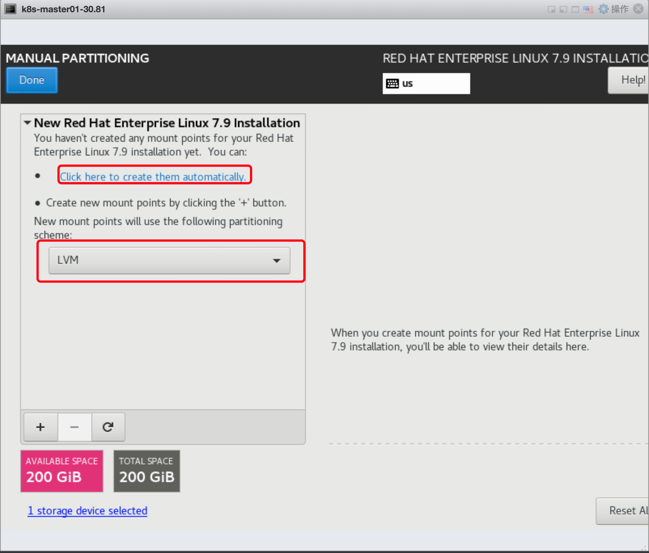Open the '1 storage device selected' link
This screenshot has height=553, width=649.
coord(87,511)
